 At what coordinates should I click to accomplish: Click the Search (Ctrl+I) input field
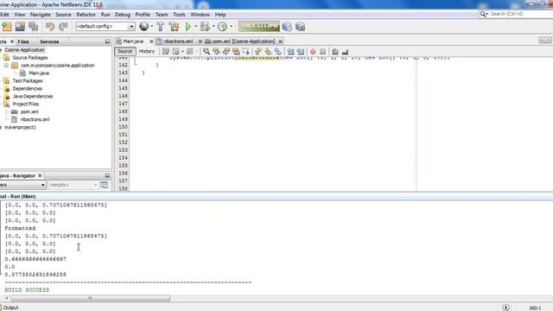pyautogui.click(x=520, y=14)
